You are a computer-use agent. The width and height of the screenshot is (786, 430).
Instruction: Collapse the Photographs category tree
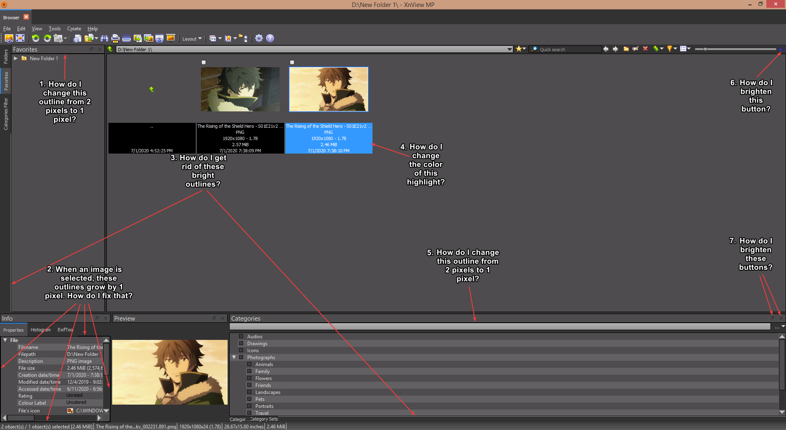[234, 358]
